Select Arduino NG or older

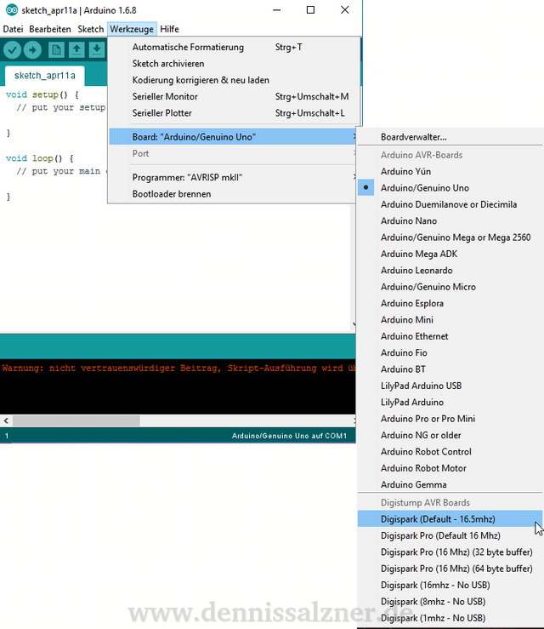450,435
